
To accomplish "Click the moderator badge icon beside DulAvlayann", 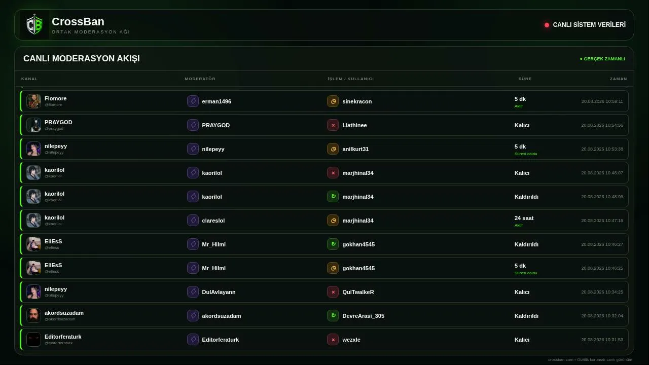I will click(x=193, y=292).
